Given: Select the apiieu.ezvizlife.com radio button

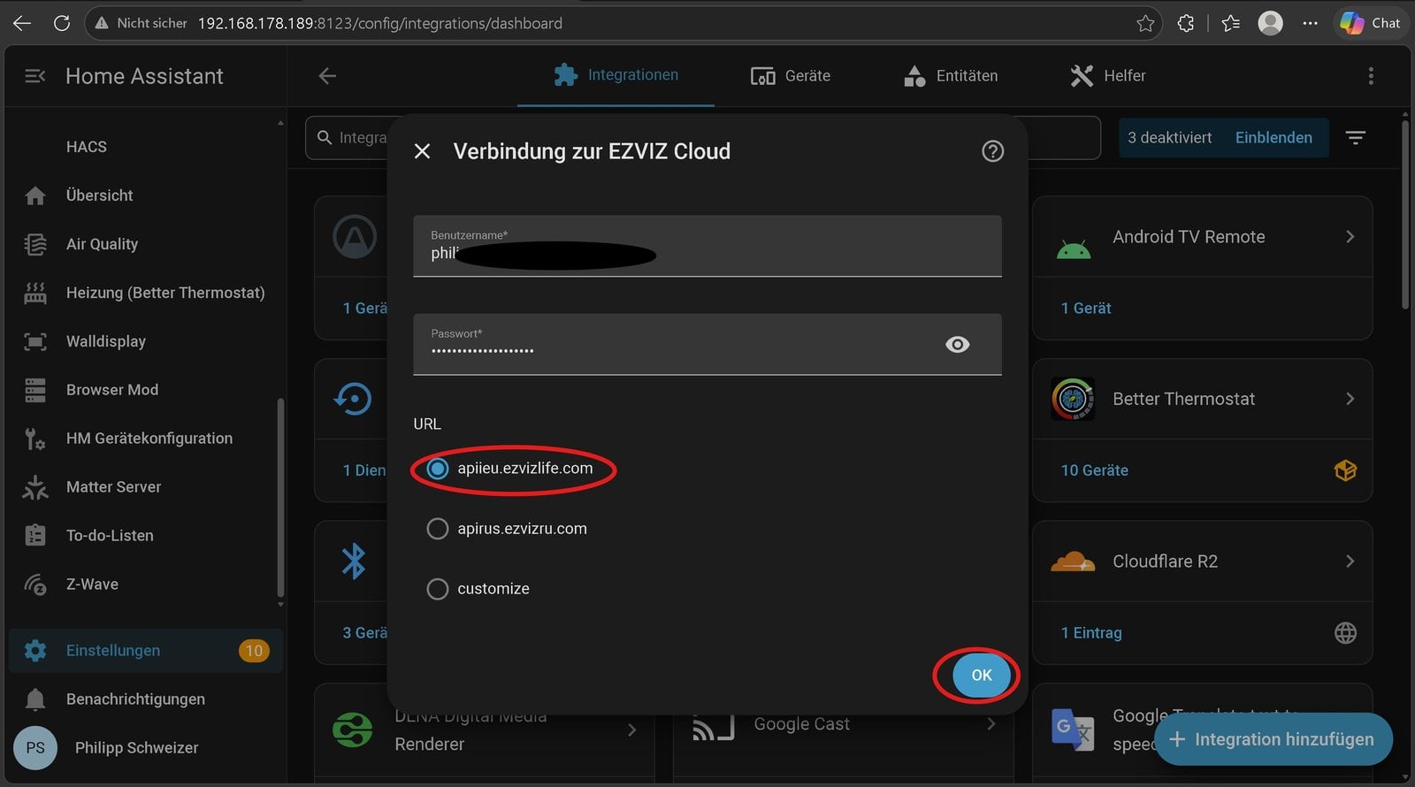Looking at the screenshot, I should click(438, 469).
